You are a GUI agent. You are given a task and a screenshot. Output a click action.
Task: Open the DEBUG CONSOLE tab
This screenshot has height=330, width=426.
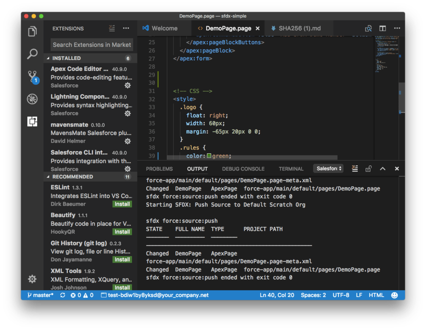[243, 169]
